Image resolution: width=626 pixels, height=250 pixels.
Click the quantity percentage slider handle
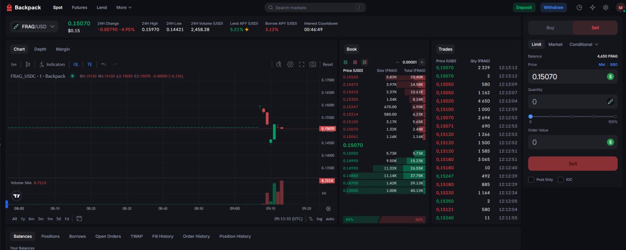pos(531,116)
